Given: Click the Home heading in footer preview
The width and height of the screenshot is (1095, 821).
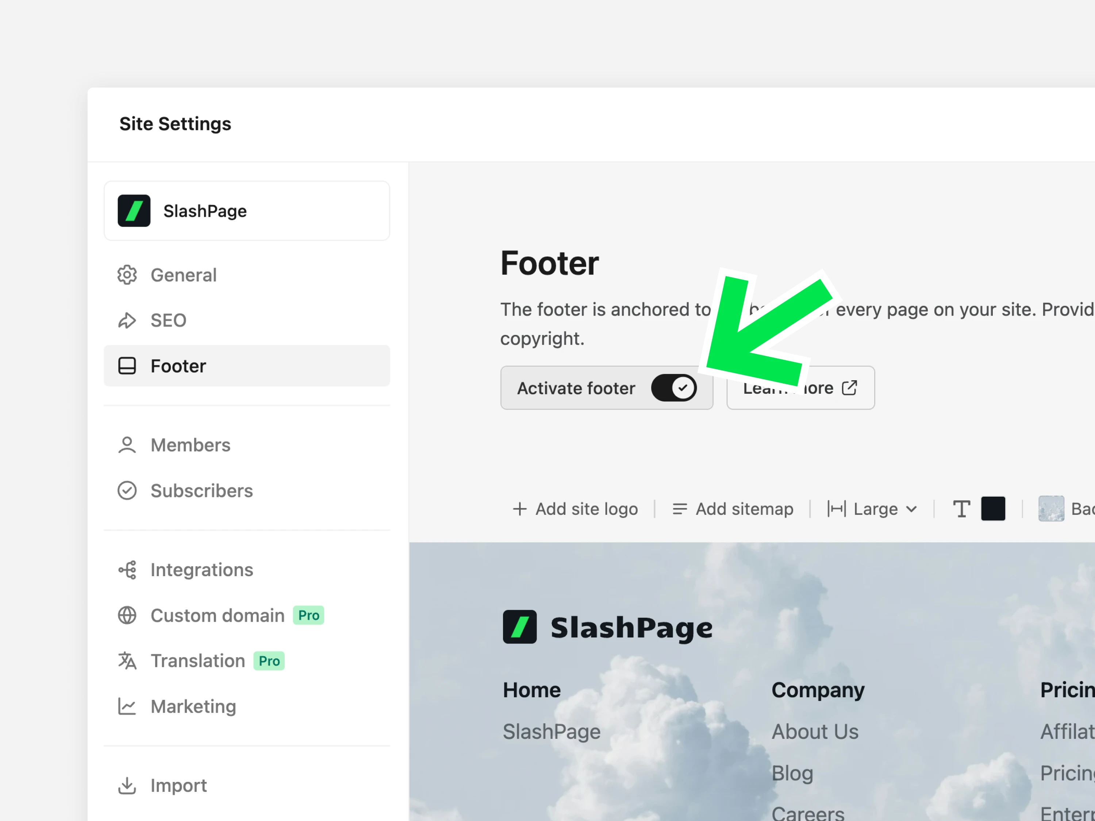Looking at the screenshot, I should click(532, 690).
